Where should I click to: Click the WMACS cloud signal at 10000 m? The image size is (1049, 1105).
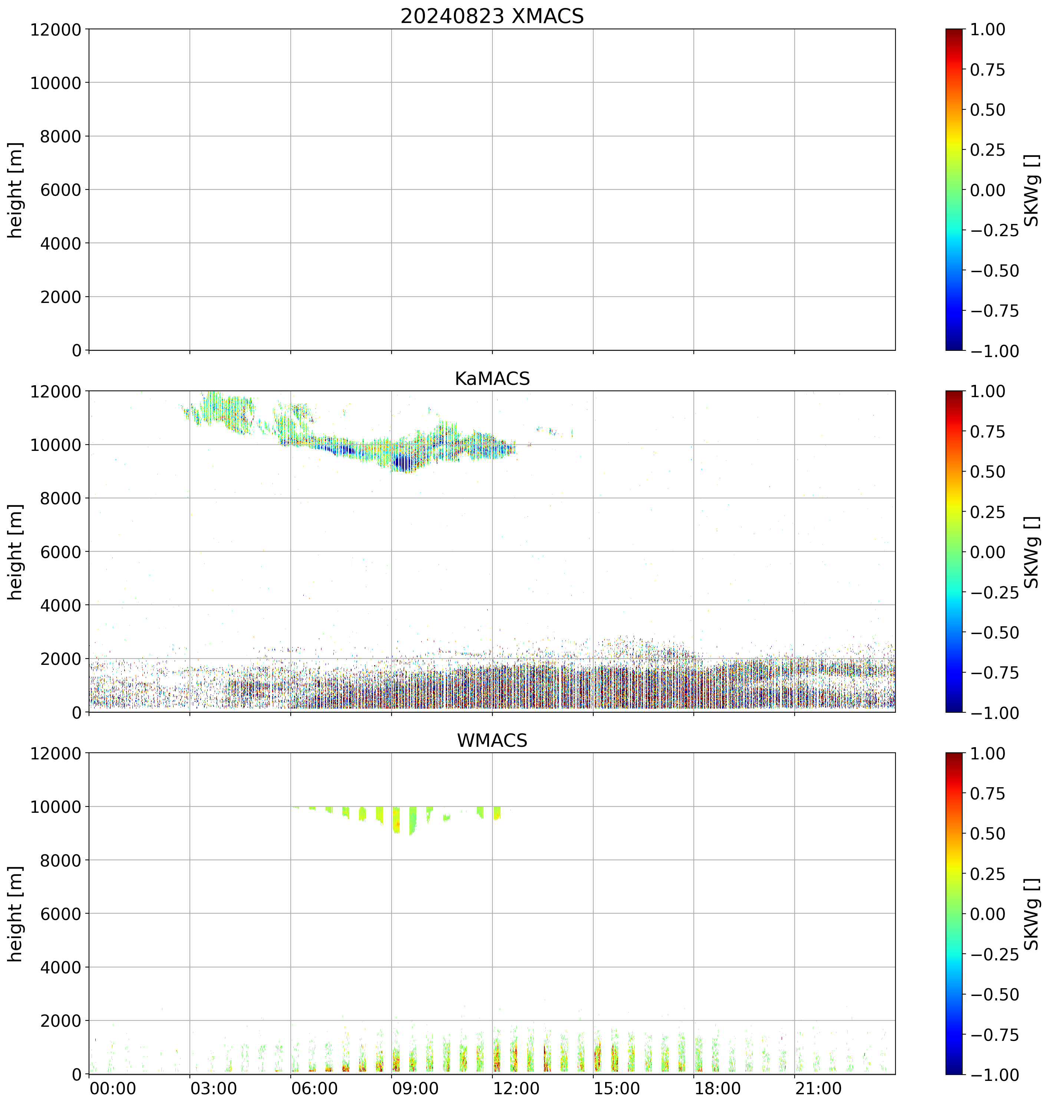[x=396, y=819]
